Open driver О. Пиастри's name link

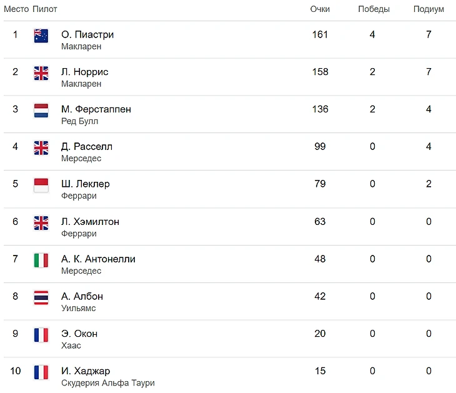[x=87, y=34]
